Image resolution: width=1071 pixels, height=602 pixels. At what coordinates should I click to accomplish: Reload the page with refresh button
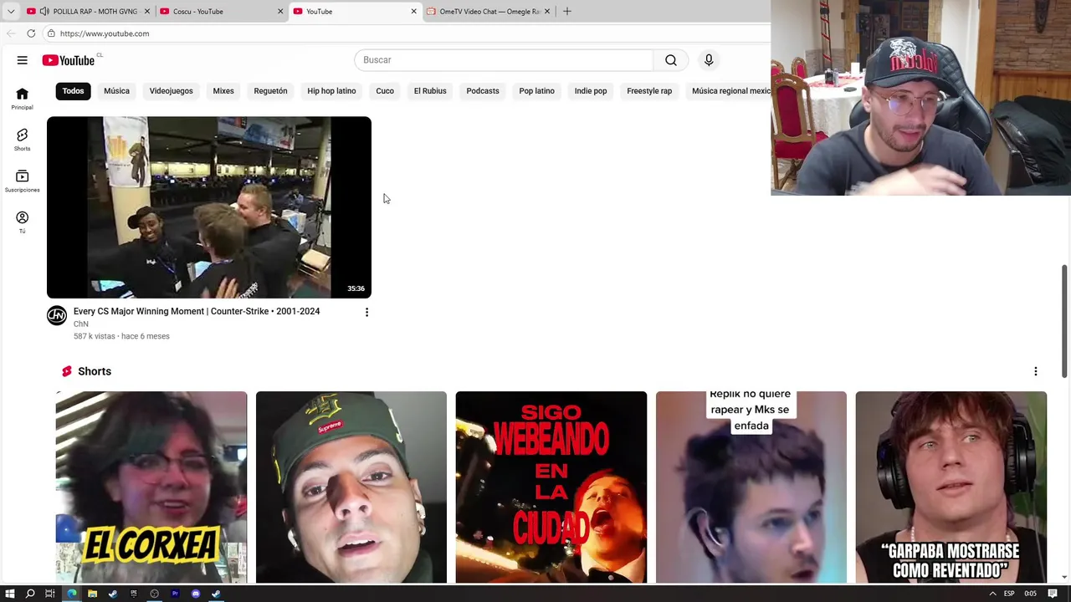(x=31, y=33)
